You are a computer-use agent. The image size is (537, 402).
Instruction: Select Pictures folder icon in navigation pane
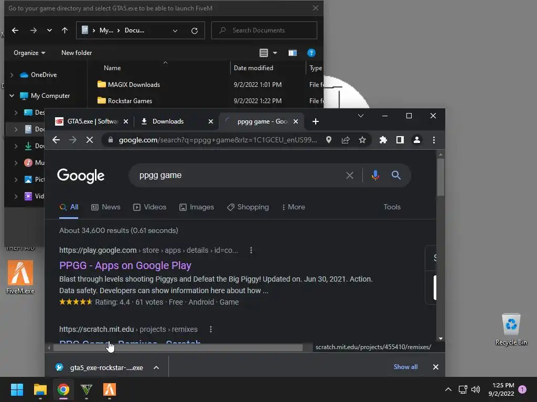click(28, 180)
